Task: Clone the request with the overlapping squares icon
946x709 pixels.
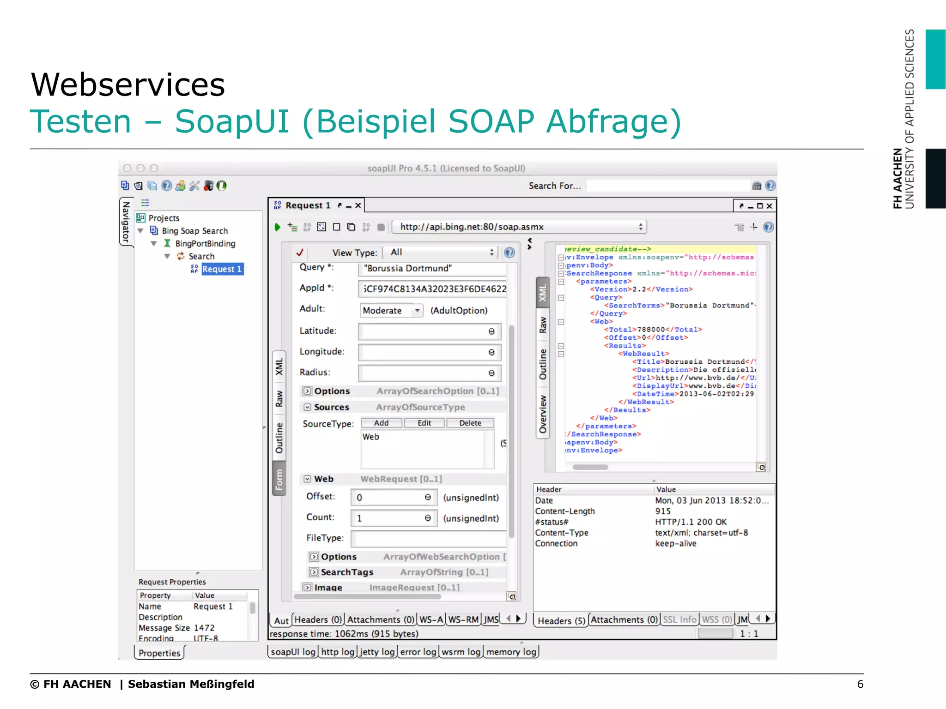Action: coord(351,227)
